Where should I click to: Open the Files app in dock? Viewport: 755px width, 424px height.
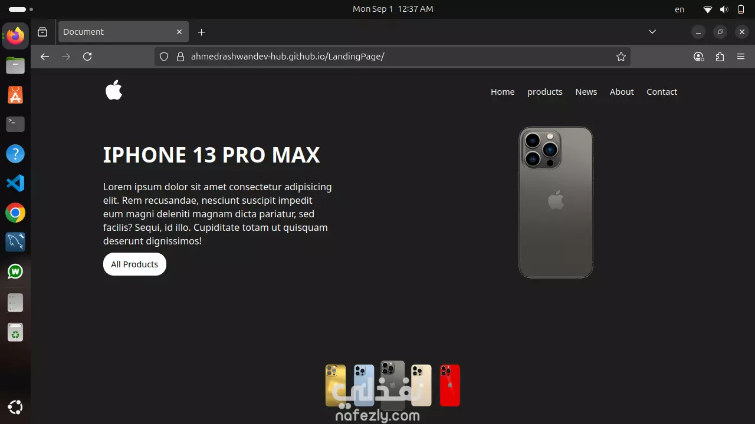pyautogui.click(x=15, y=65)
